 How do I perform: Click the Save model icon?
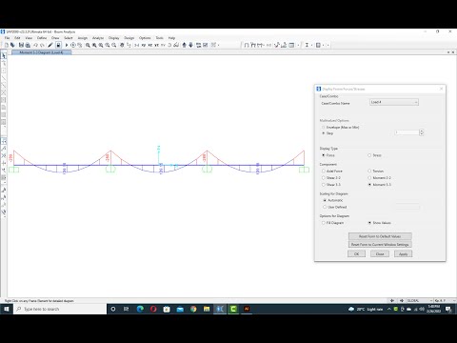coord(21,45)
